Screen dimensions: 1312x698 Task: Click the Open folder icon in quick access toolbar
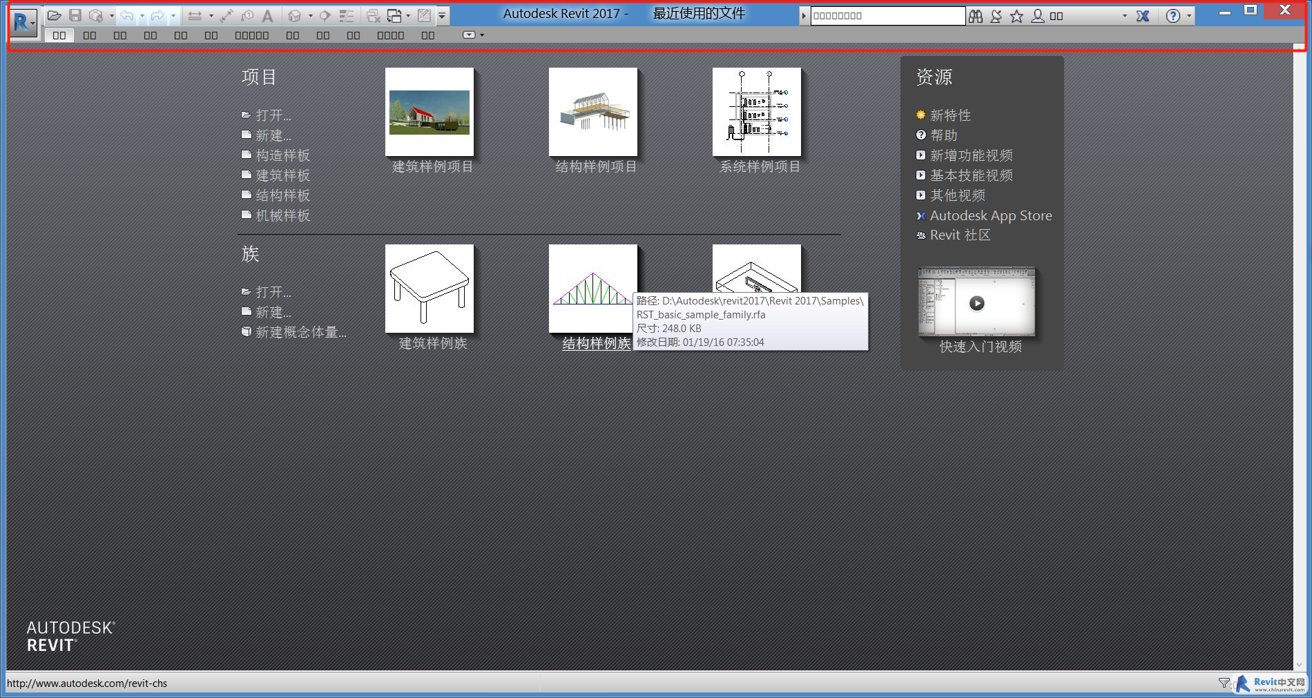click(x=55, y=15)
